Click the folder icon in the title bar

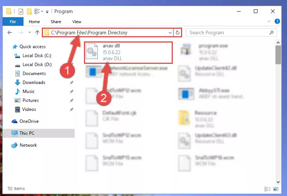9,11
